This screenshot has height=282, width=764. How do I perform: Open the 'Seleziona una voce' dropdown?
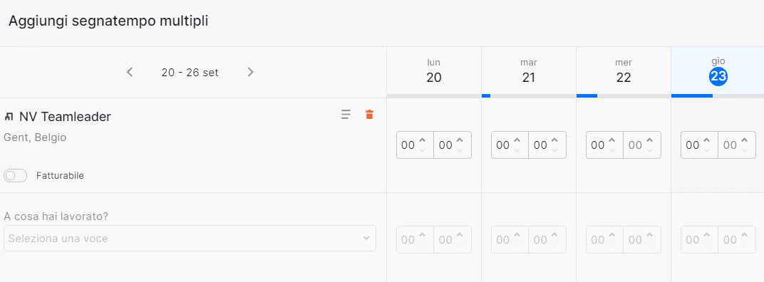(x=190, y=238)
